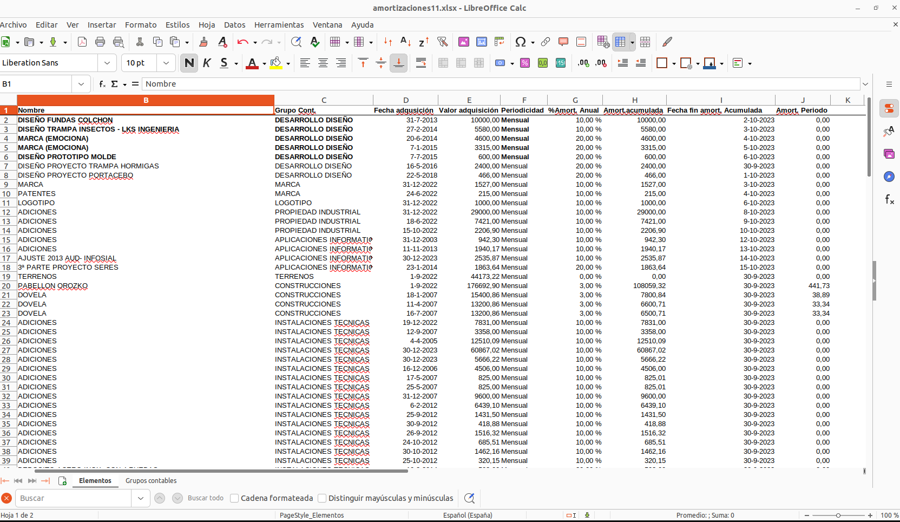The height and width of the screenshot is (522, 900).
Task: Open undo history dropdown arrow
Action: 255,42
